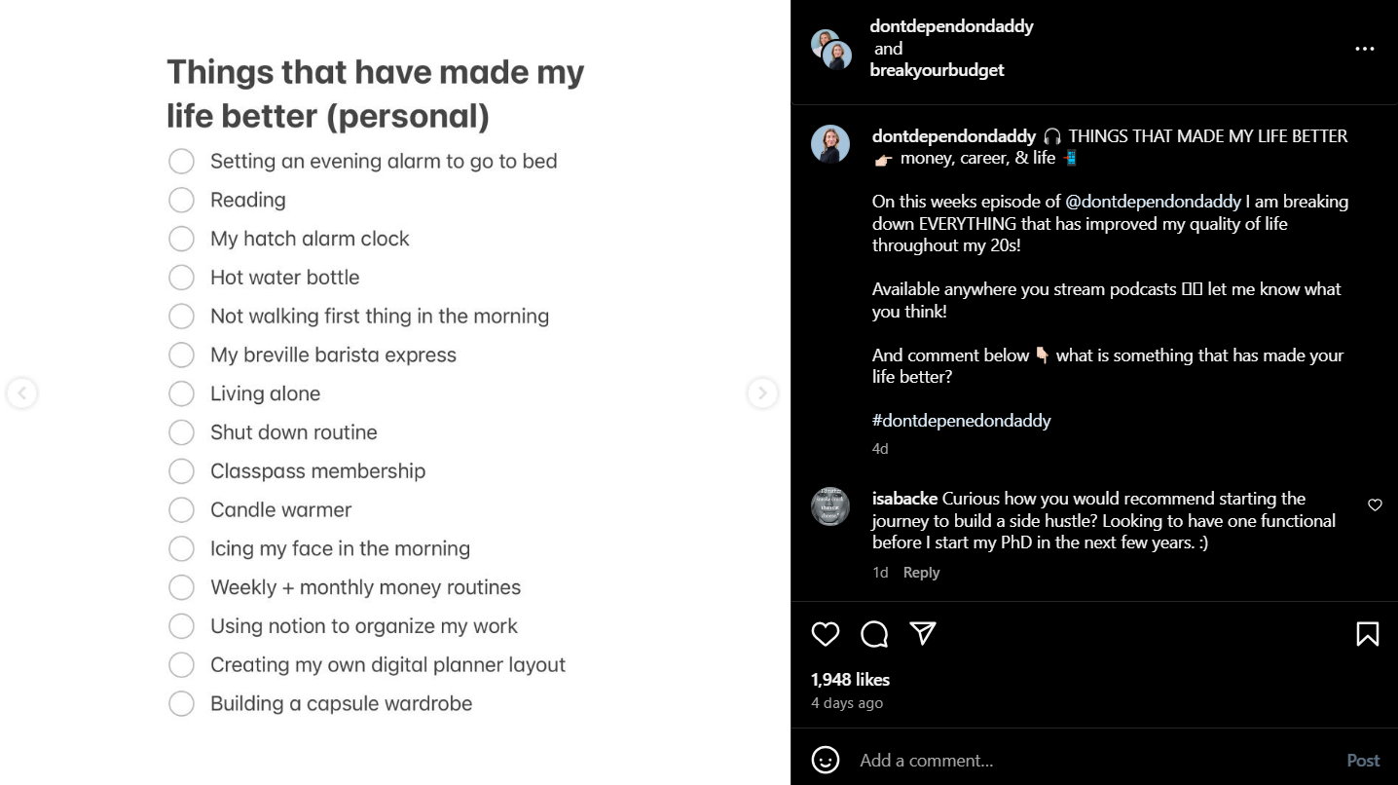The width and height of the screenshot is (1398, 785).
Task: Open comments via the speech bubble icon
Action: click(873, 634)
